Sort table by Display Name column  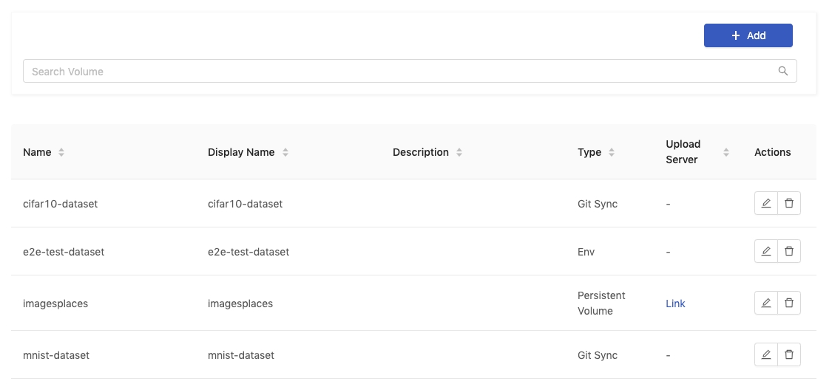285,153
